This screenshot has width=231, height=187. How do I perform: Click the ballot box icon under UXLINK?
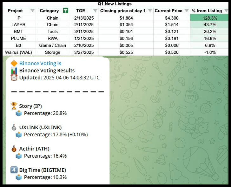(x=19, y=134)
